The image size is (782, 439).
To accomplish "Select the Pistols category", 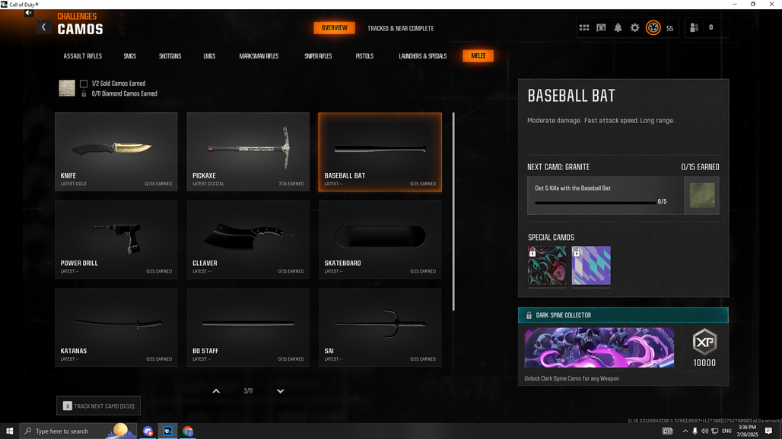I will [364, 56].
